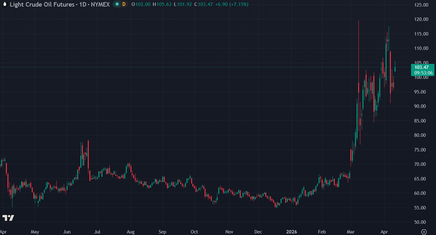Screen dimensions: 436x235
Task: Click the 120.00 level on price axis
Action: coord(421,20)
